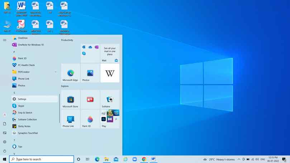Viewport: 290px width, 163px height.
Task: Open the Play folder tile
Action: [110, 119]
